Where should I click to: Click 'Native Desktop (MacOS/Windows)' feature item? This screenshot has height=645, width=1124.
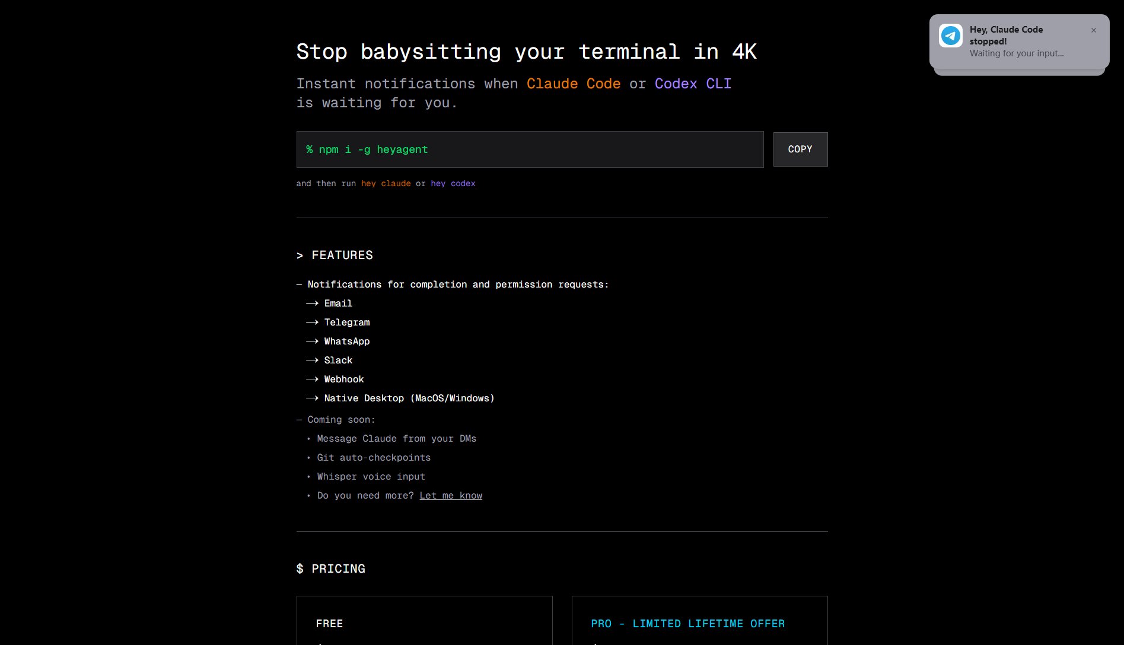pos(409,398)
